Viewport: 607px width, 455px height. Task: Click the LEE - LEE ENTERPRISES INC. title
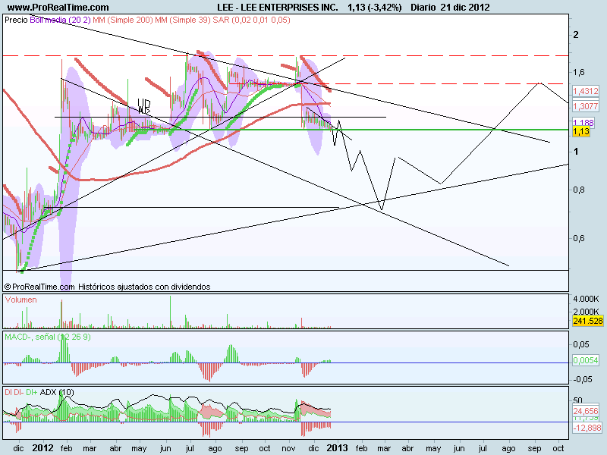pyautogui.click(x=278, y=7)
